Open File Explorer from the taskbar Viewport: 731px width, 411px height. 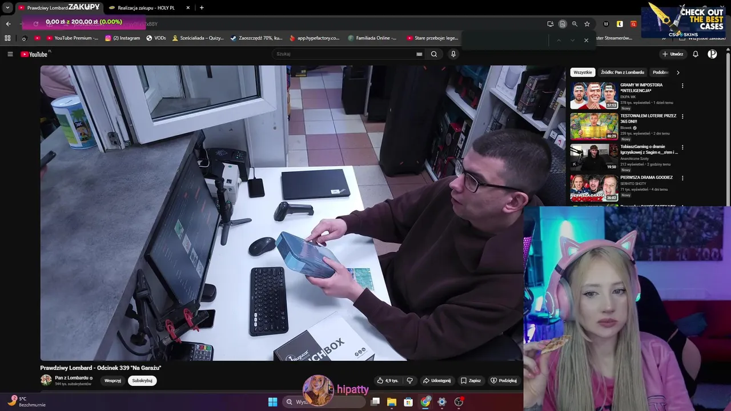(392, 402)
